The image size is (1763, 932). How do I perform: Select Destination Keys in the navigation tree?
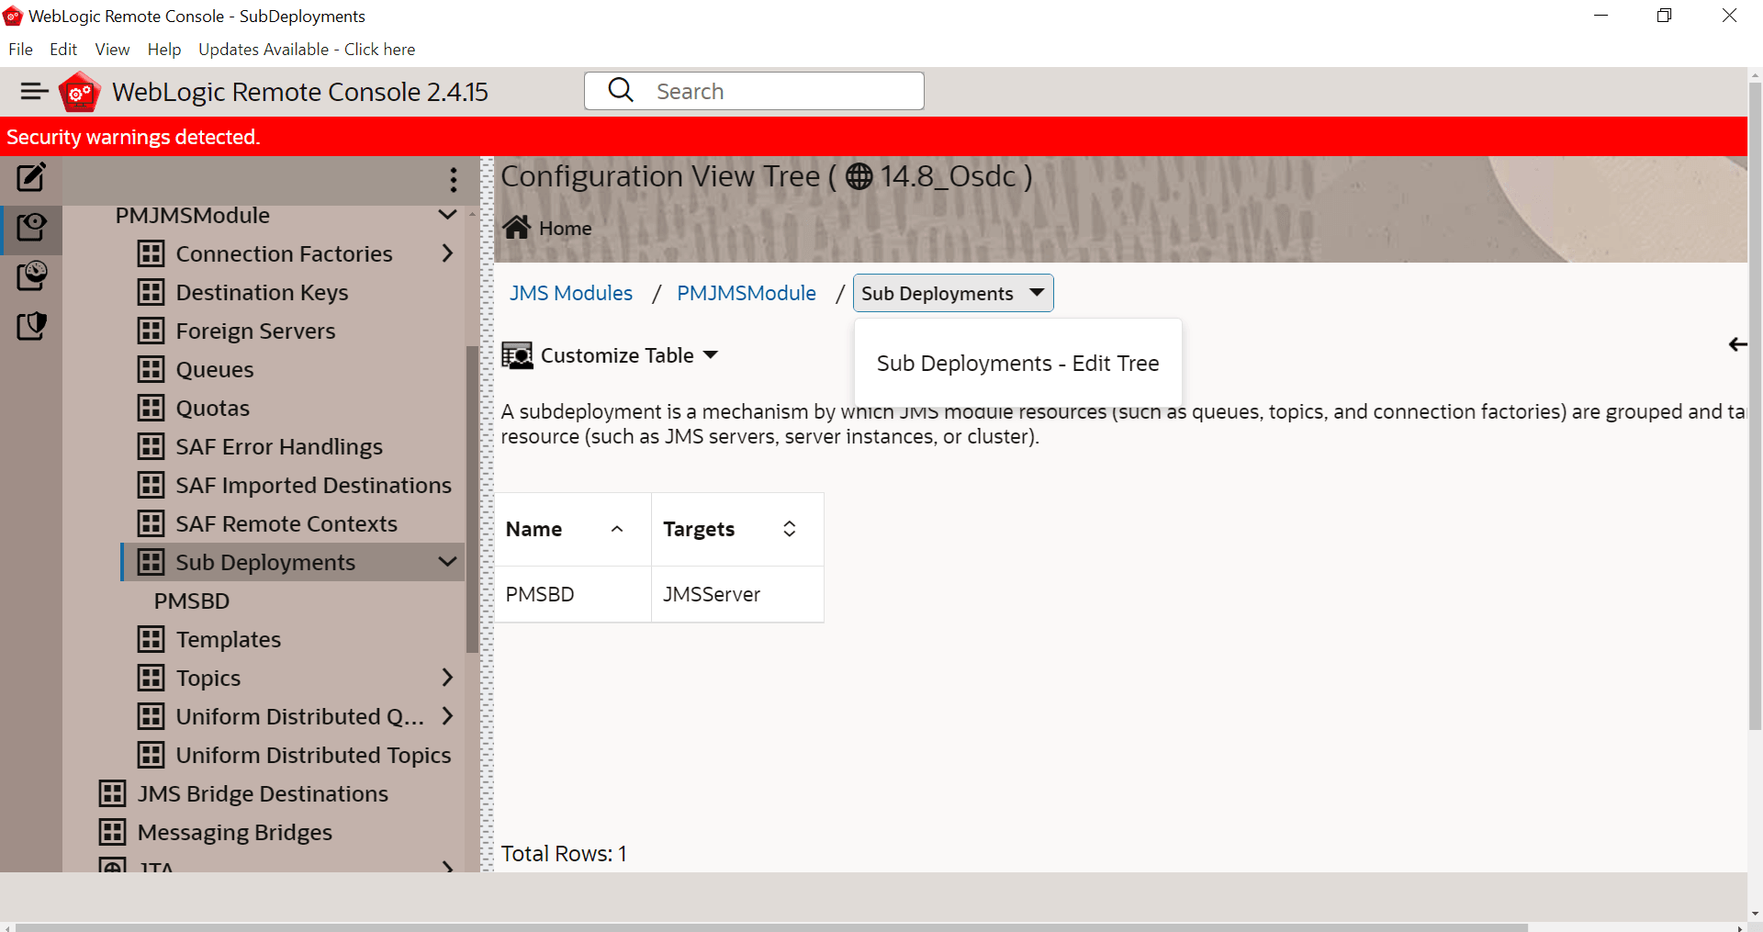pyautogui.click(x=262, y=292)
